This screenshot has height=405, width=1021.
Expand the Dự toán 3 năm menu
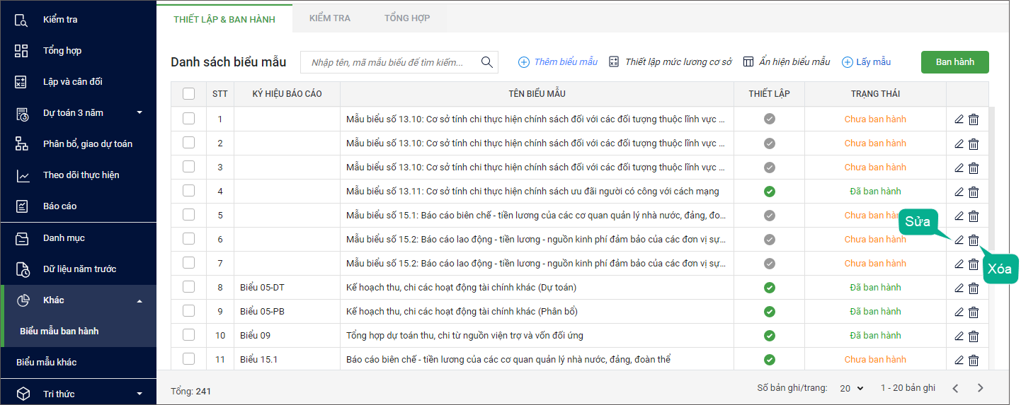pyautogui.click(x=139, y=113)
